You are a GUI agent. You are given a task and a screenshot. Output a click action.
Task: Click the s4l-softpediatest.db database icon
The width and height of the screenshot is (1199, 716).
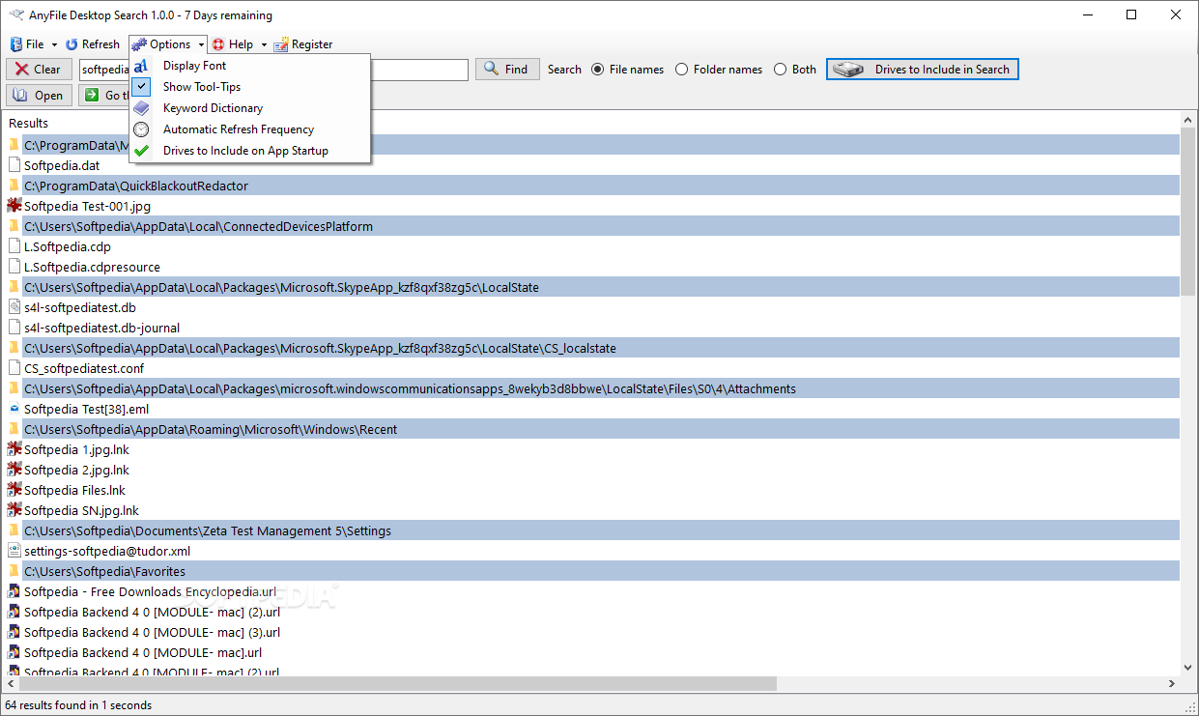click(x=14, y=307)
